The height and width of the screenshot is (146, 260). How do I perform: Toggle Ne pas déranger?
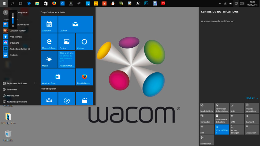(237, 130)
